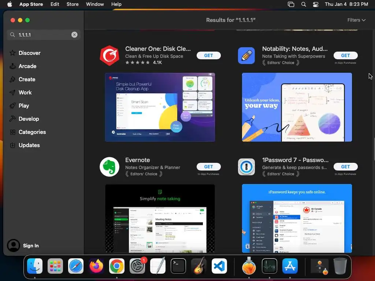Go to the Arcade section
Image resolution: width=375 pixels, height=281 pixels.
coord(27,66)
